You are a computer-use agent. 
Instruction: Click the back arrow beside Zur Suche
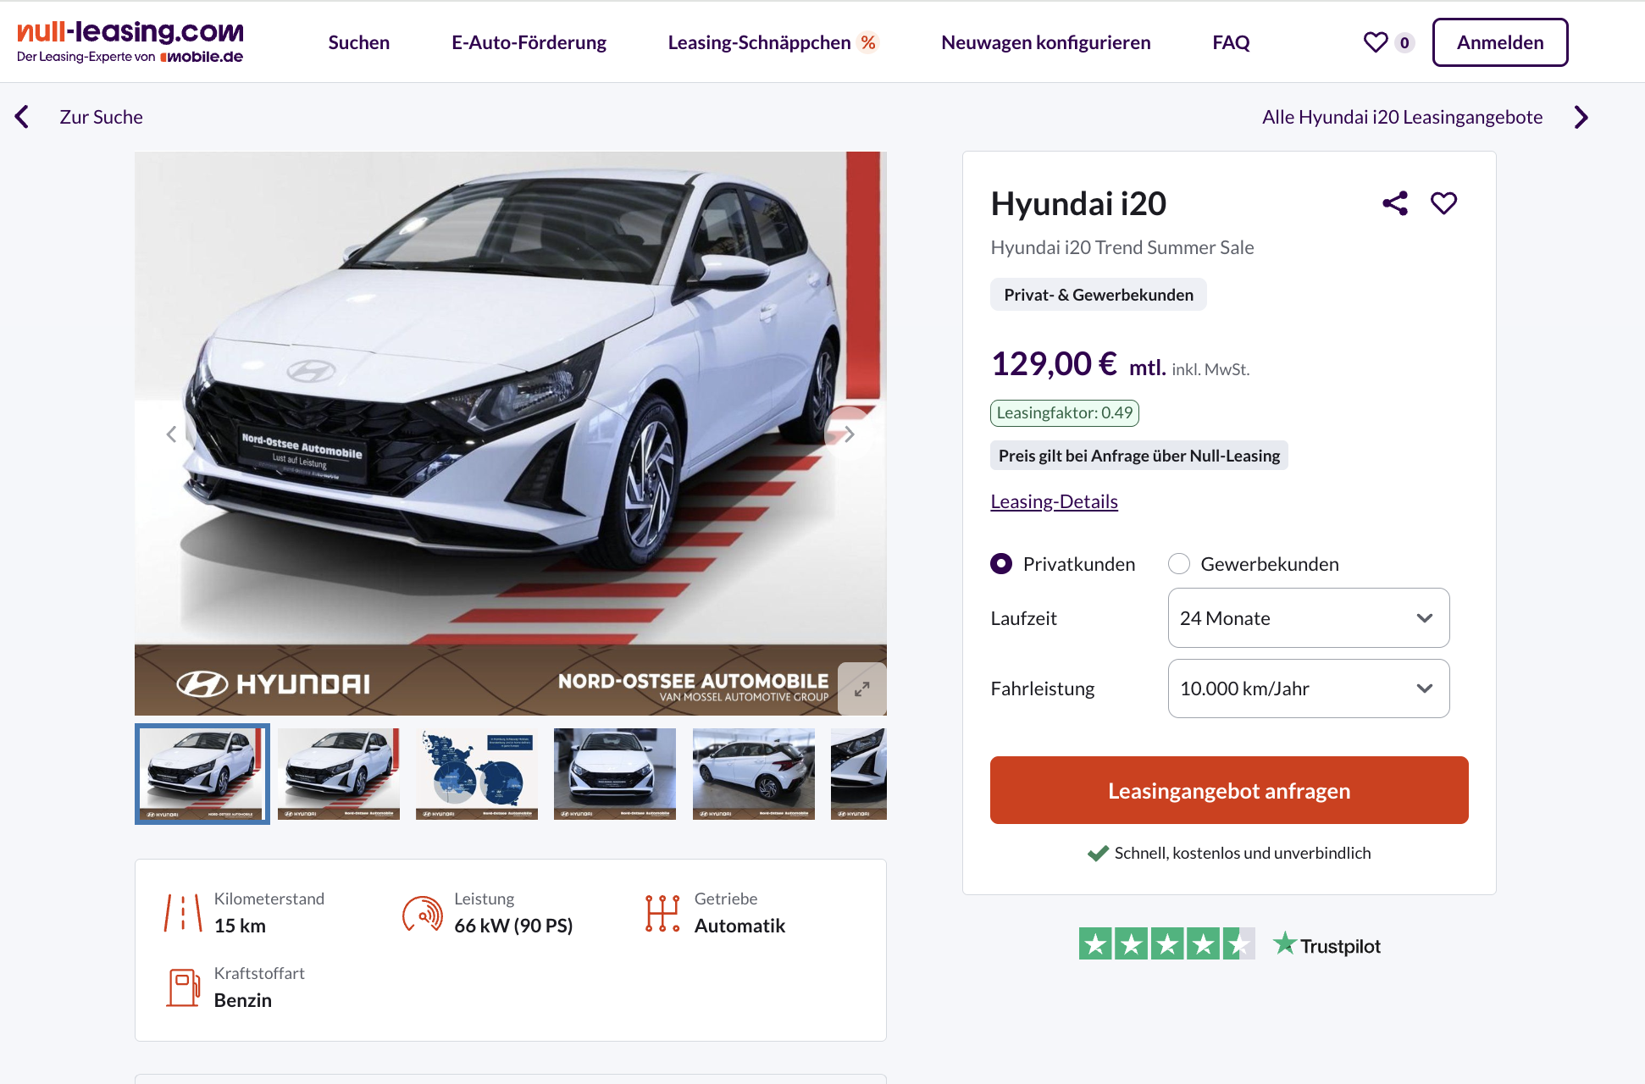tap(22, 117)
